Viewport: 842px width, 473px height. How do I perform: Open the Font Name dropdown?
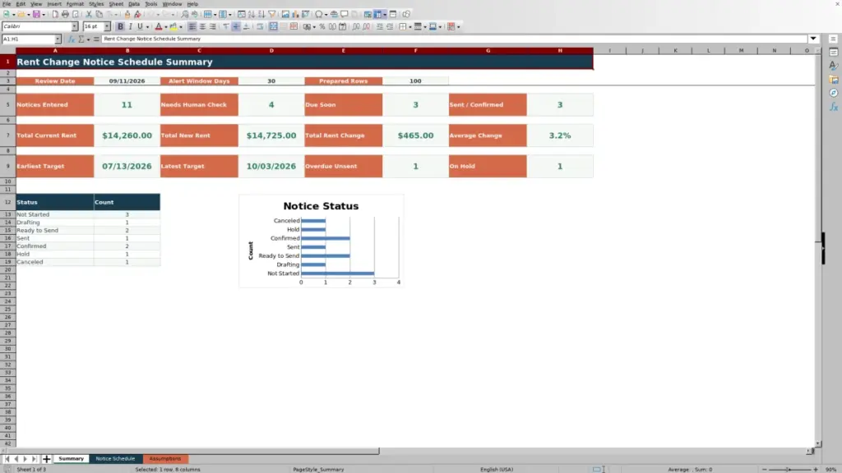[x=75, y=26]
